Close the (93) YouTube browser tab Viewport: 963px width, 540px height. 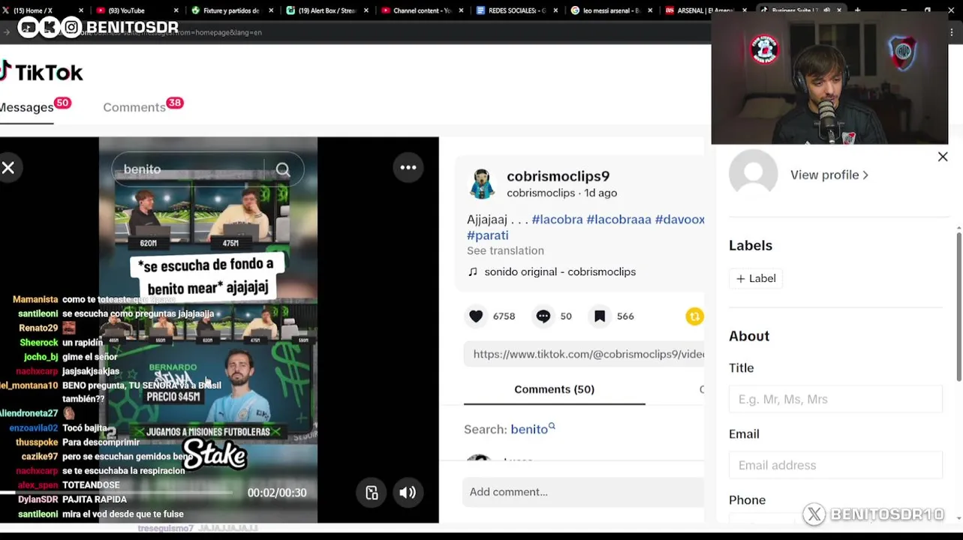tap(176, 10)
